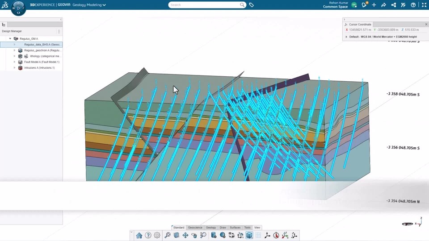This screenshot has width=429, height=241.
Task: Switch to the Draw tab
Action: point(223,227)
